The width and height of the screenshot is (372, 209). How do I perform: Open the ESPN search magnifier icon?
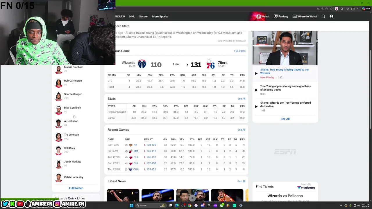click(x=323, y=17)
